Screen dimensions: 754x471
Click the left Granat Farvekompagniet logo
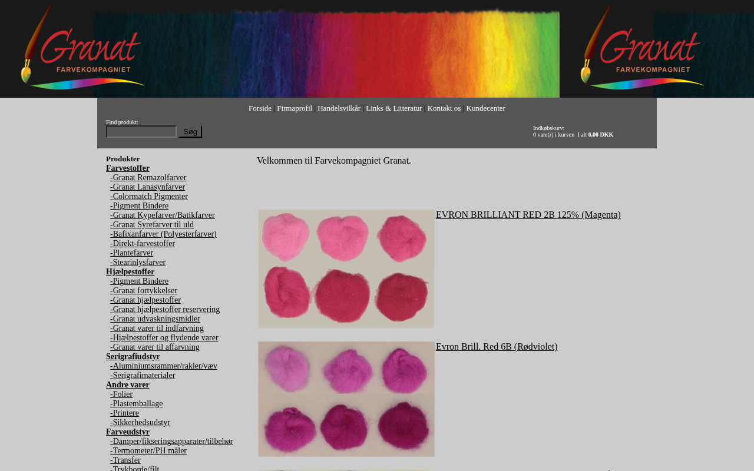pos(82,48)
